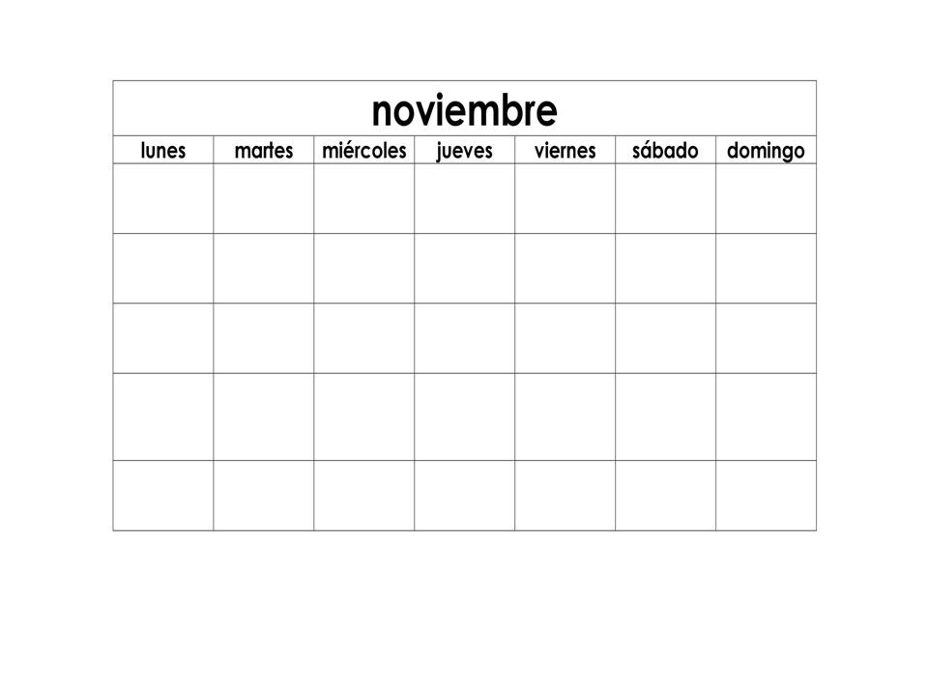The width and height of the screenshot is (928, 696).
Task: Select the sábado column header
Action: click(x=665, y=151)
